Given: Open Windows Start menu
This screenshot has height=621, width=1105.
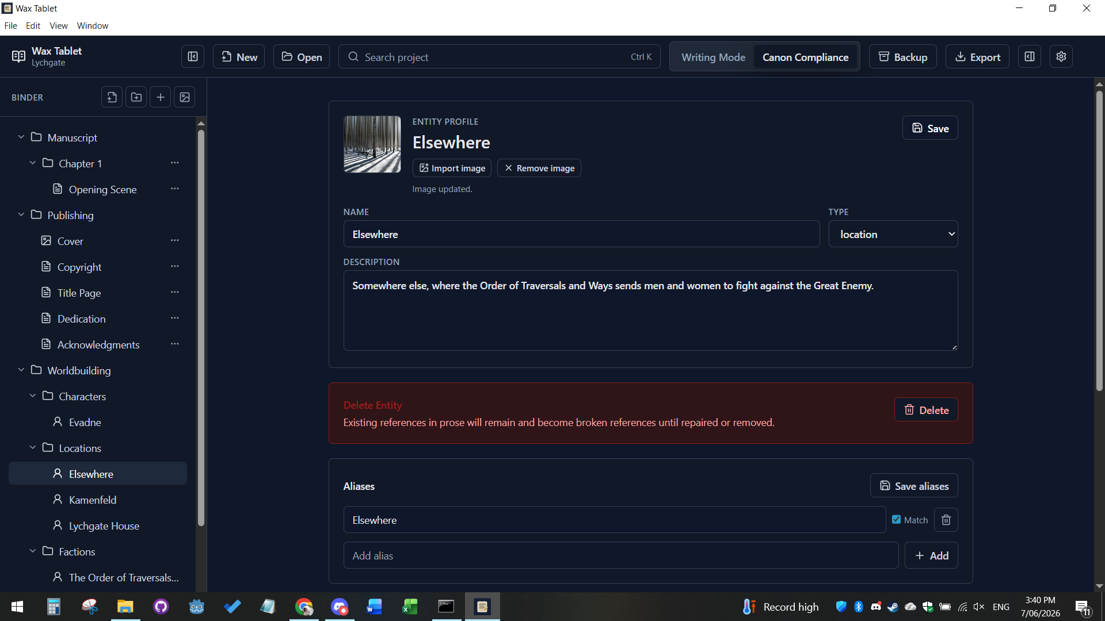Looking at the screenshot, I should point(17,607).
